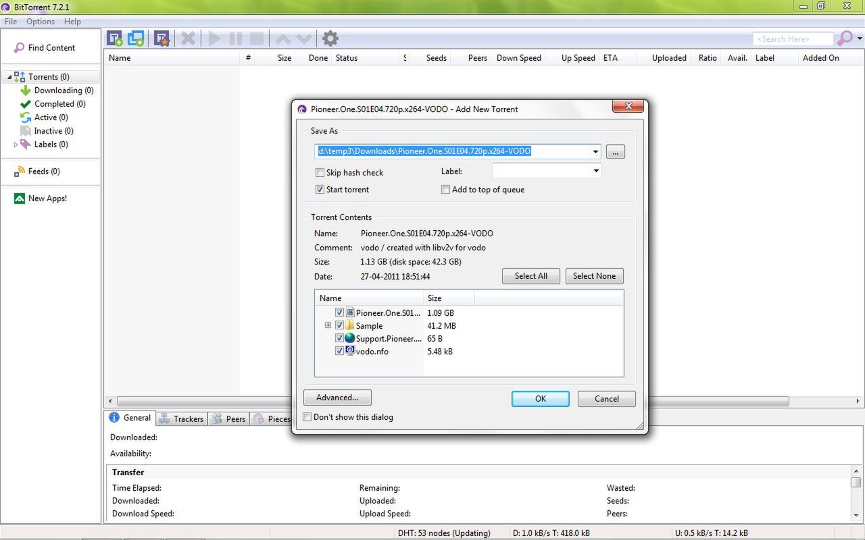
Task: Click the Select All button
Action: point(531,276)
